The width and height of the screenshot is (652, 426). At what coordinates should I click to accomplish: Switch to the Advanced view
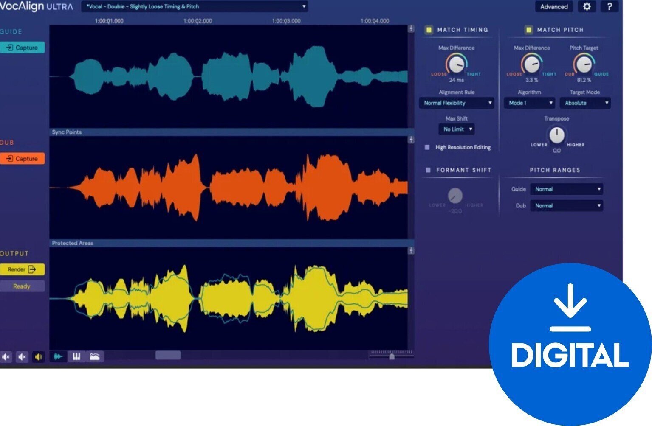(x=554, y=7)
